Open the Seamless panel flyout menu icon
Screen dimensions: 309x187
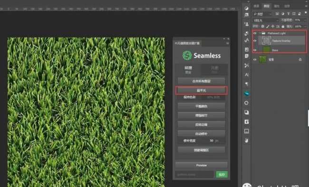point(228,43)
